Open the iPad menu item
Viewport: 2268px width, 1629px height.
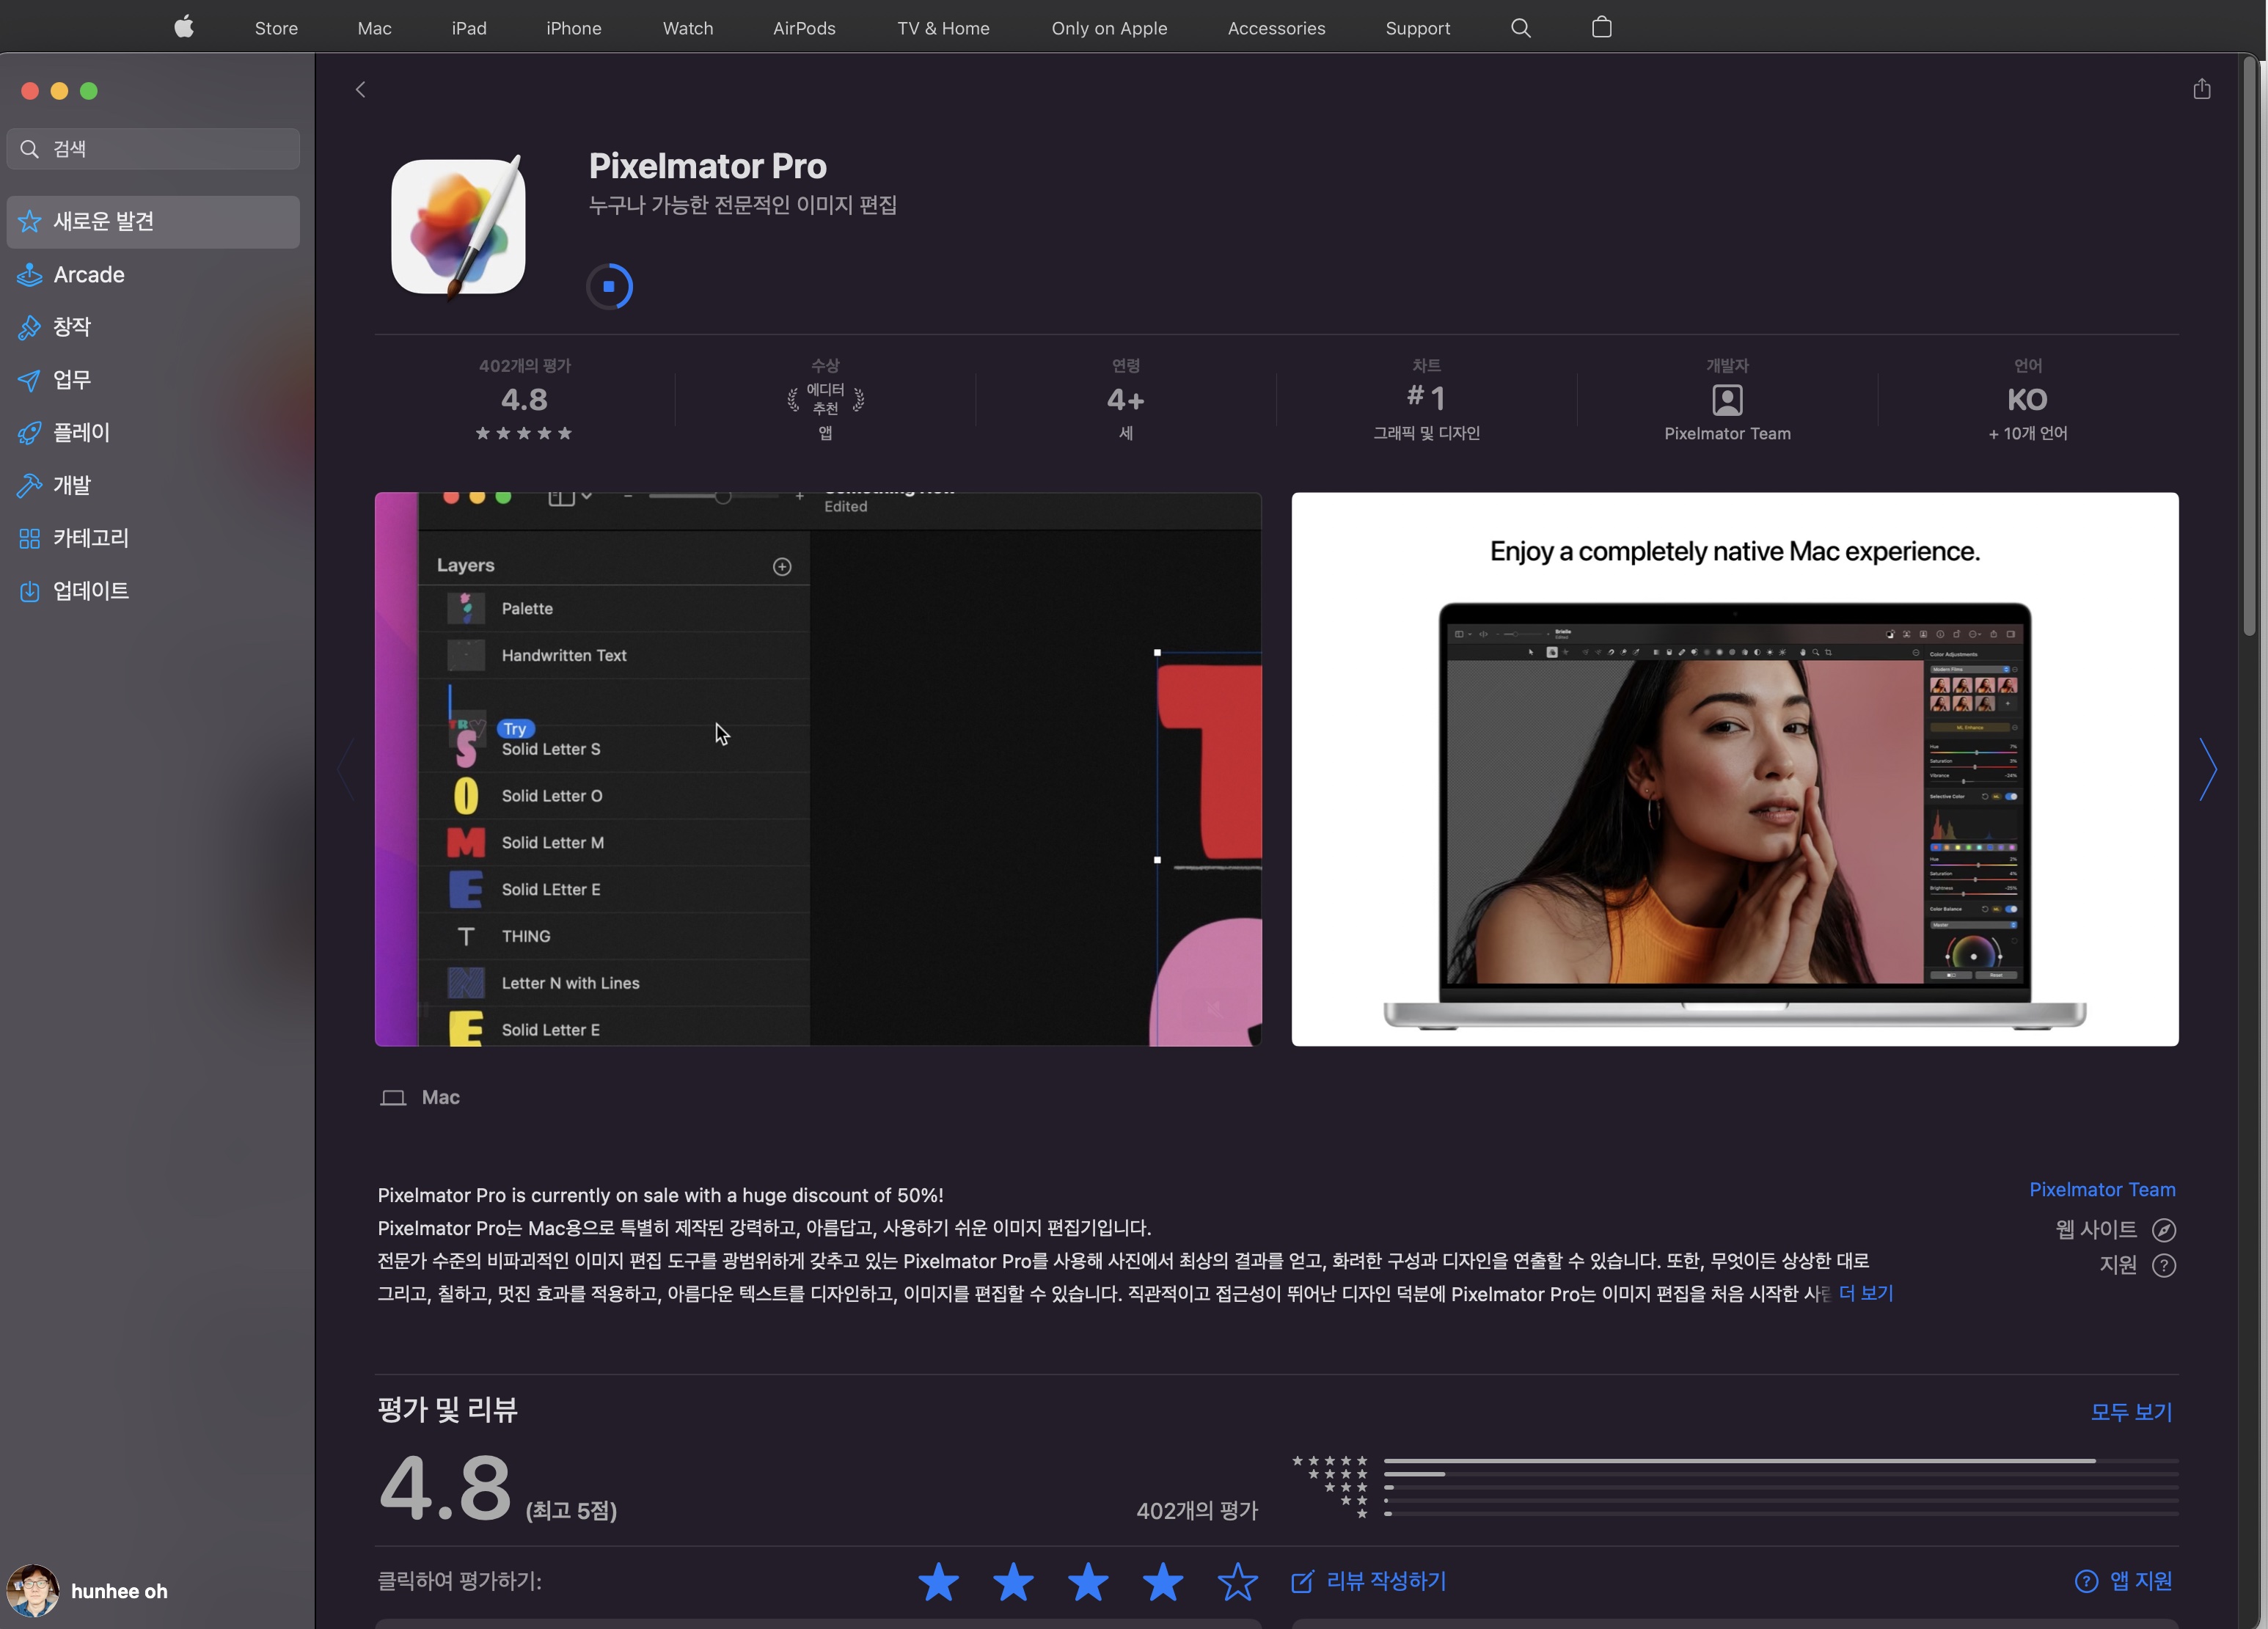[x=469, y=28]
